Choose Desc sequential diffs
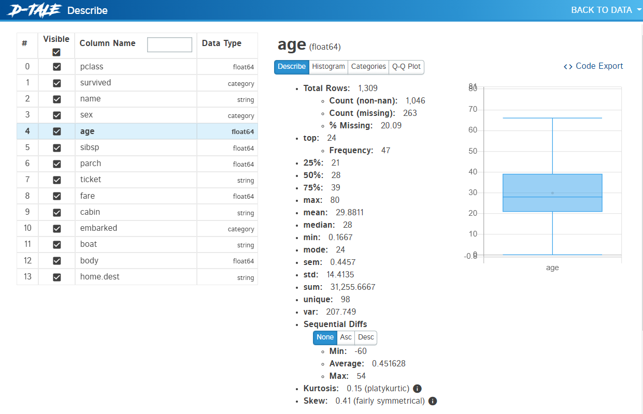This screenshot has height=414, width=643. tap(366, 337)
